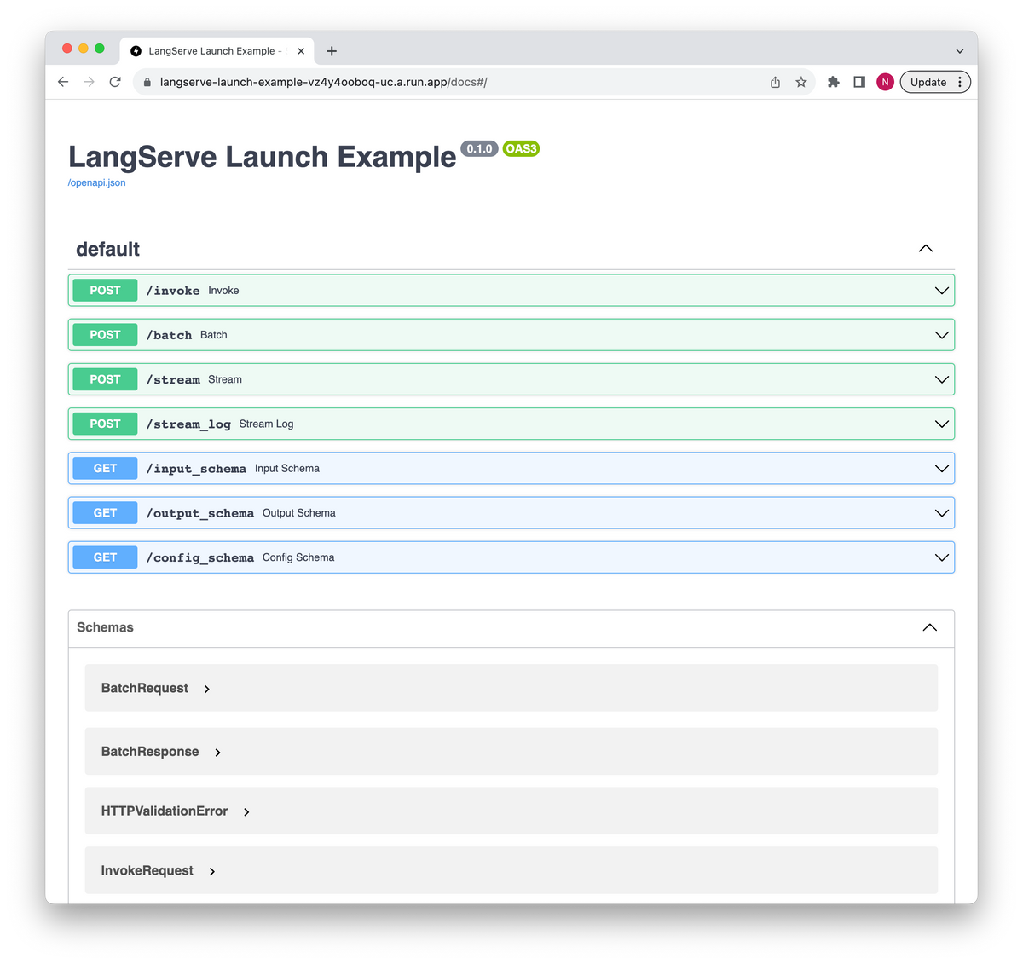
Task: Bookmark page using the star icon
Action: tap(800, 82)
